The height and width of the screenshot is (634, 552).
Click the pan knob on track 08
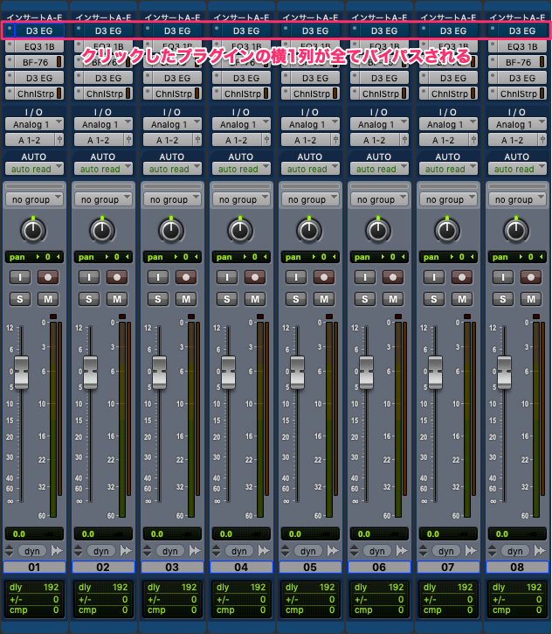tap(517, 231)
